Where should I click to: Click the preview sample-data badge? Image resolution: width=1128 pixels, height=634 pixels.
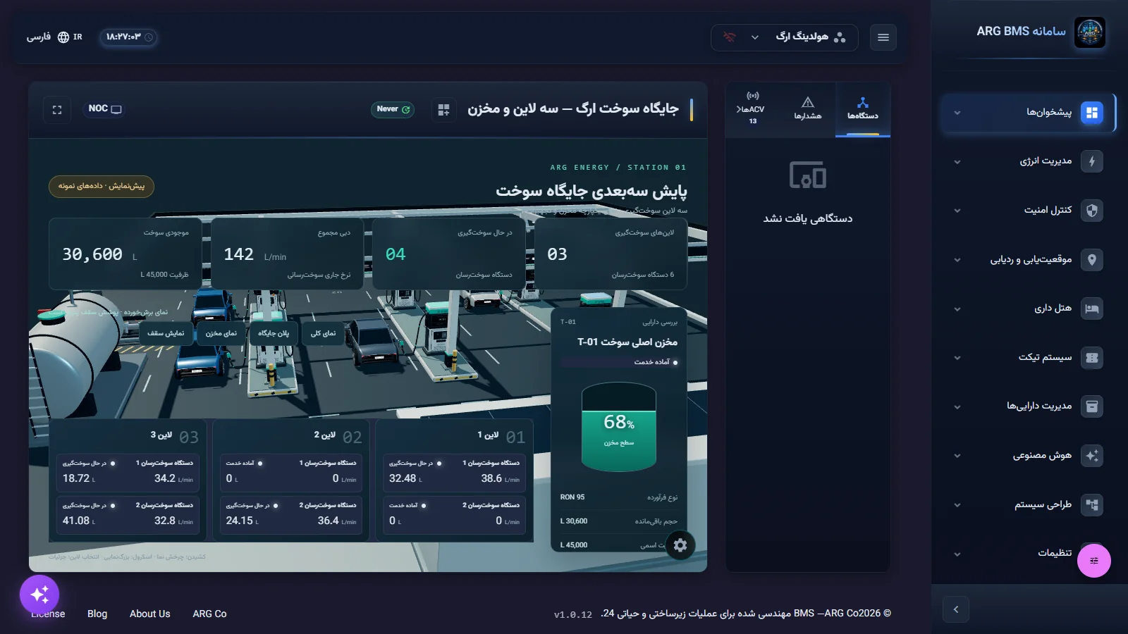(x=102, y=186)
